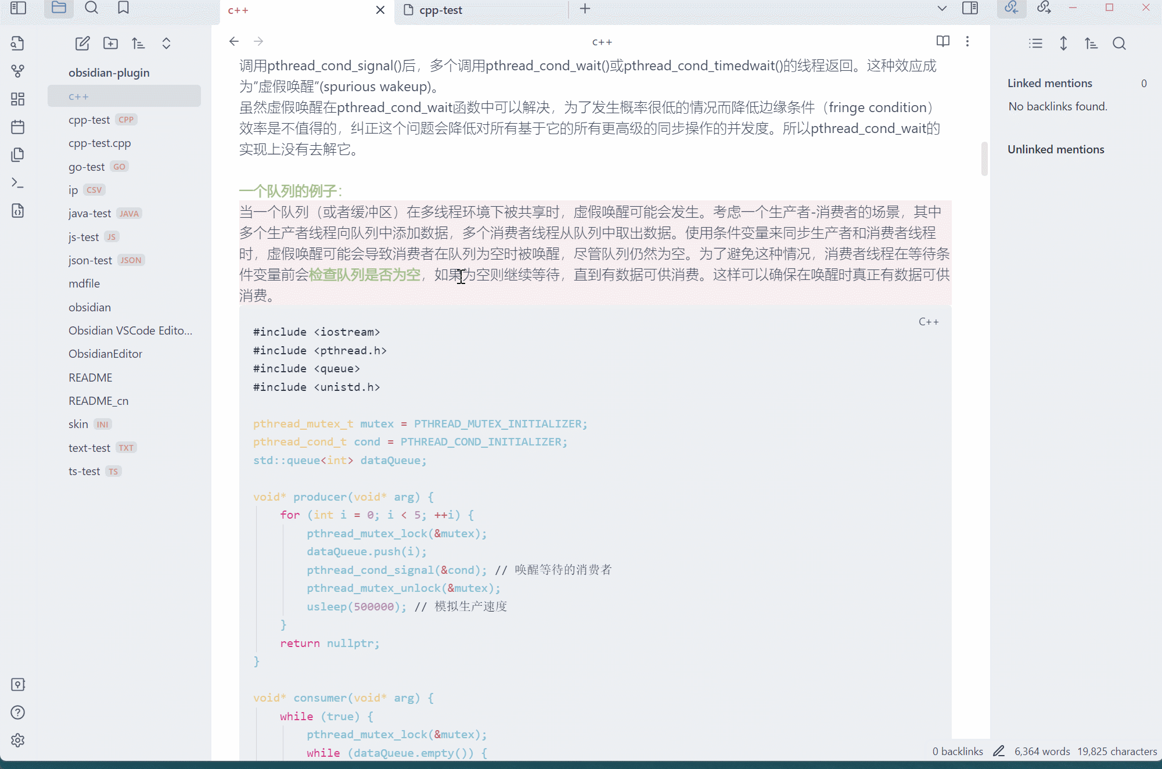Toggle reading view book icon
The height and width of the screenshot is (769, 1162).
tap(942, 41)
